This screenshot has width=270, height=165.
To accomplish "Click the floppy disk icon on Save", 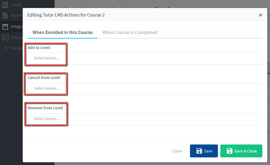I will pos(199,151).
